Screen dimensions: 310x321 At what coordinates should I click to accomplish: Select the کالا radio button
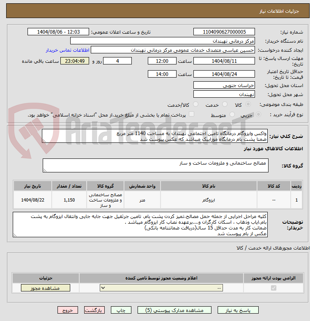[248, 104]
